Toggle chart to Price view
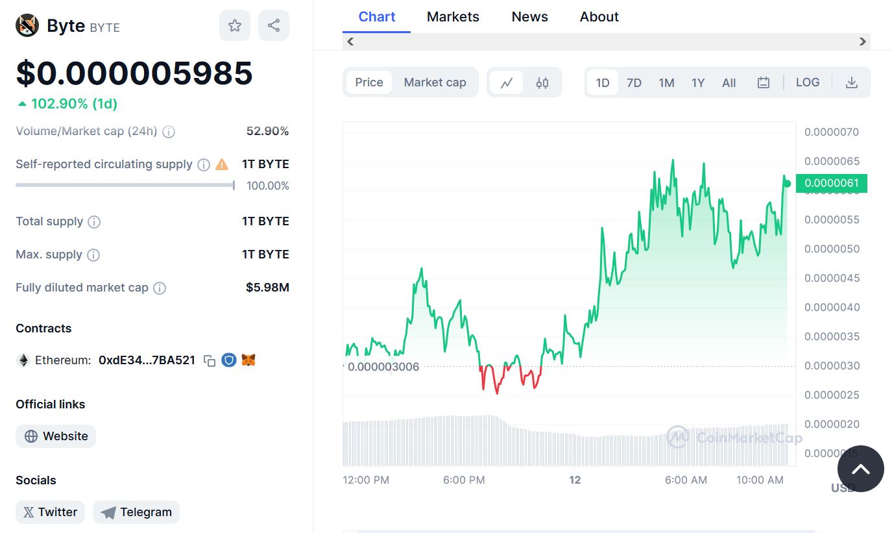This screenshot has height=533, width=892. [x=369, y=82]
